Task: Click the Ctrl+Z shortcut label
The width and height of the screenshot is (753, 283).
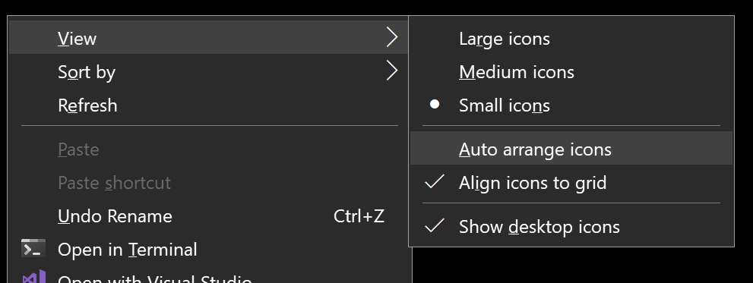Action: (x=359, y=215)
